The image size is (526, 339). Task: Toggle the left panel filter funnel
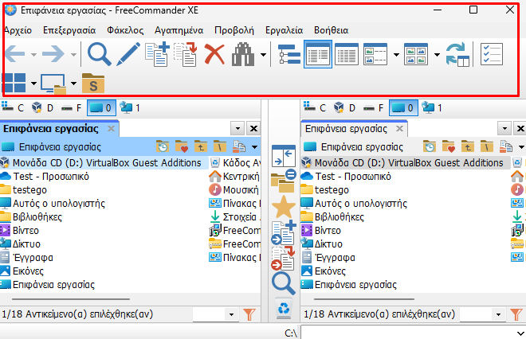click(249, 314)
